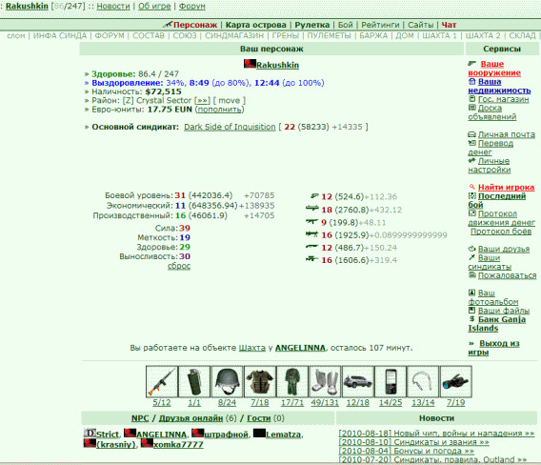This screenshot has height=465, width=541.
Task: Open Ваше вооружение service link
Action: (x=494, y=69)
